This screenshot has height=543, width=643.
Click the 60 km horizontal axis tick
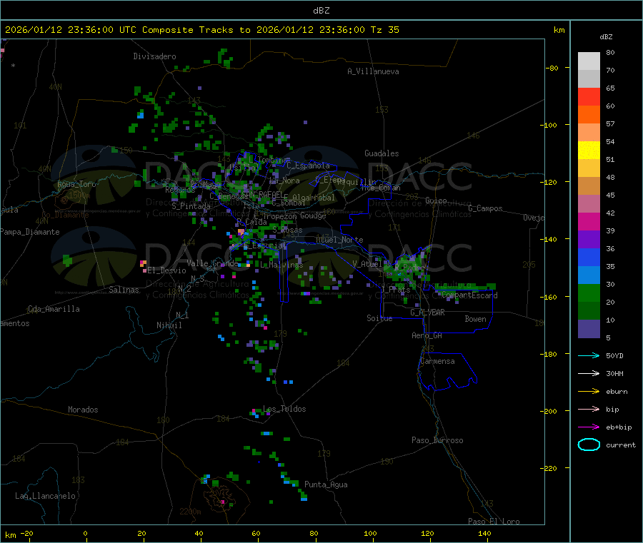point(256,533)
